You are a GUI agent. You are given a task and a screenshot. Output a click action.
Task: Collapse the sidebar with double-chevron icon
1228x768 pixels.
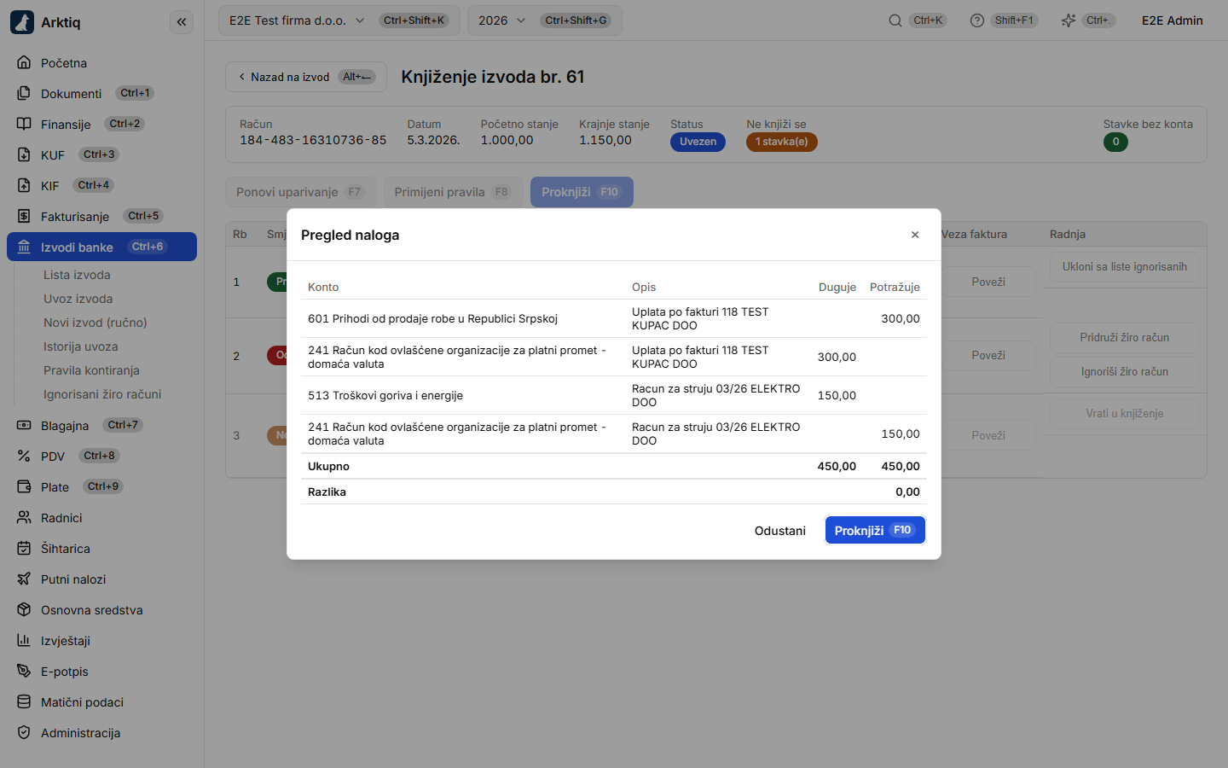coord(182,22)
